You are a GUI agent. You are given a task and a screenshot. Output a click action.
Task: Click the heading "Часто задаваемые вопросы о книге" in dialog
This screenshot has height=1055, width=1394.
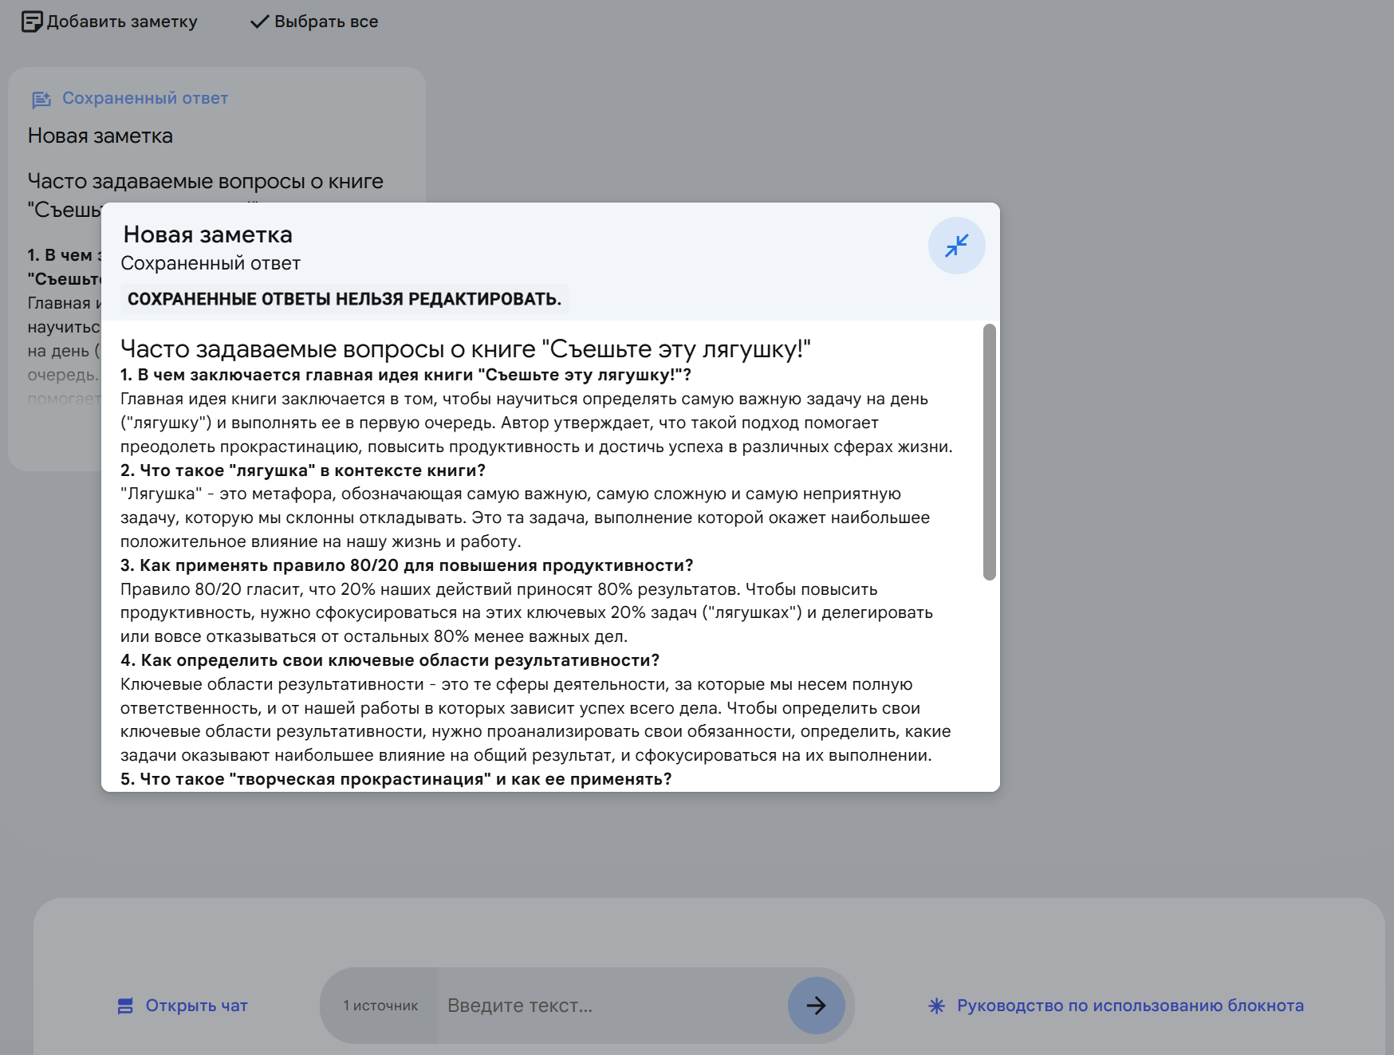[x=466, y=348]
